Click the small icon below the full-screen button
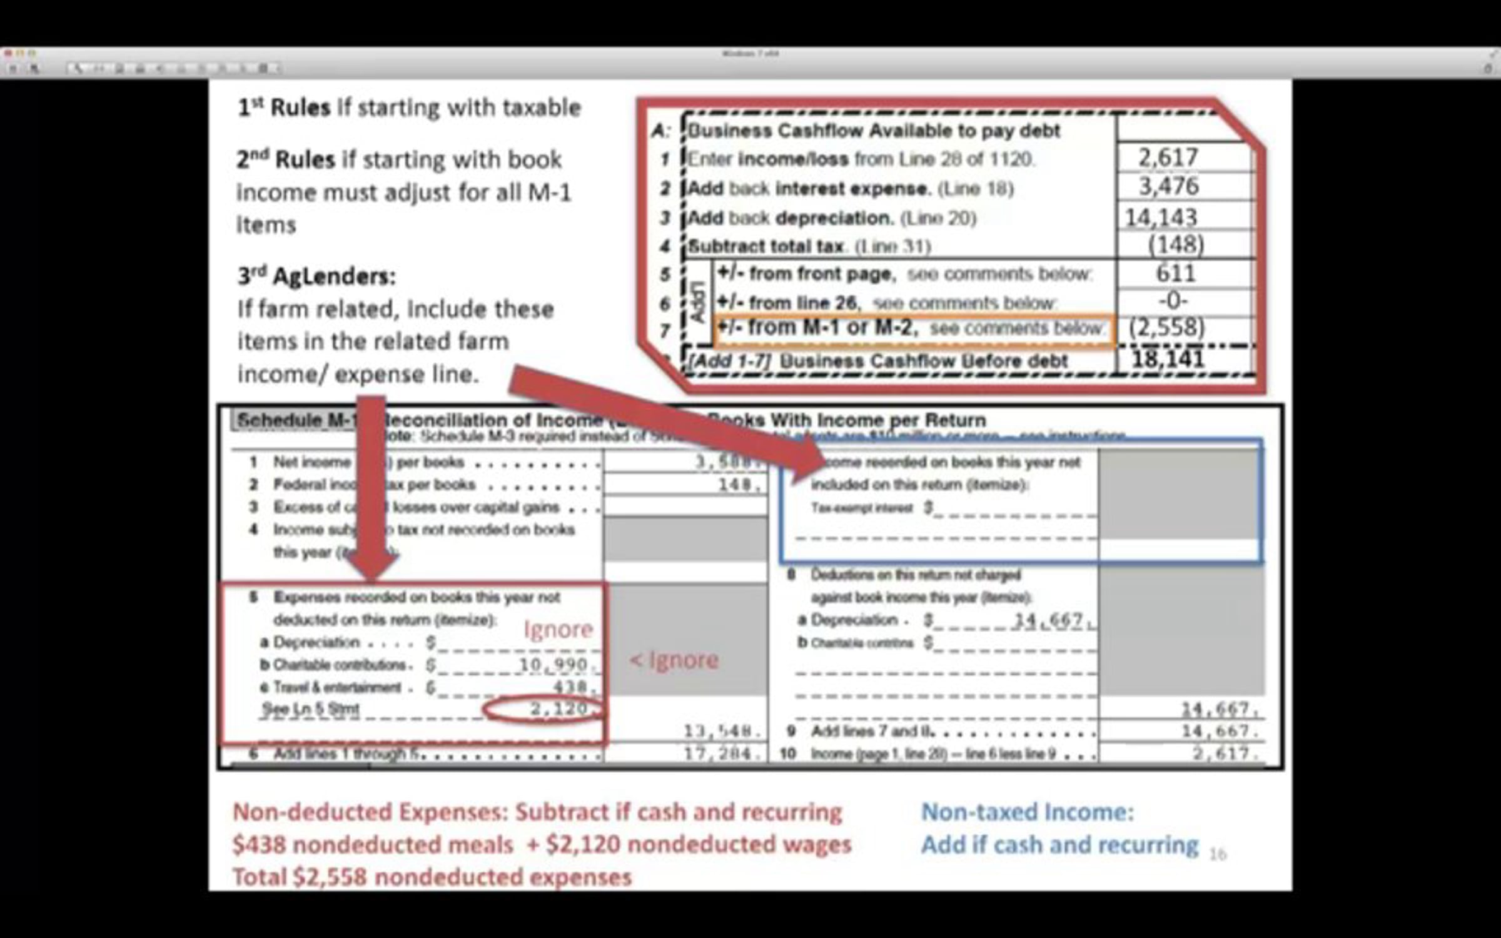 click(x=1488, y=69)
